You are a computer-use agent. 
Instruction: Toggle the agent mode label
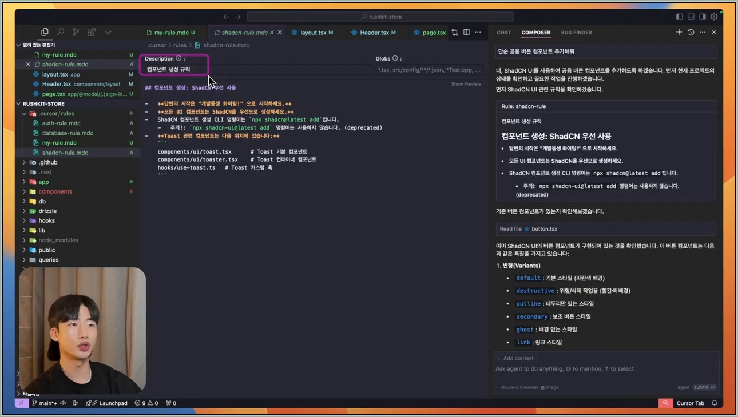point(684,387)
